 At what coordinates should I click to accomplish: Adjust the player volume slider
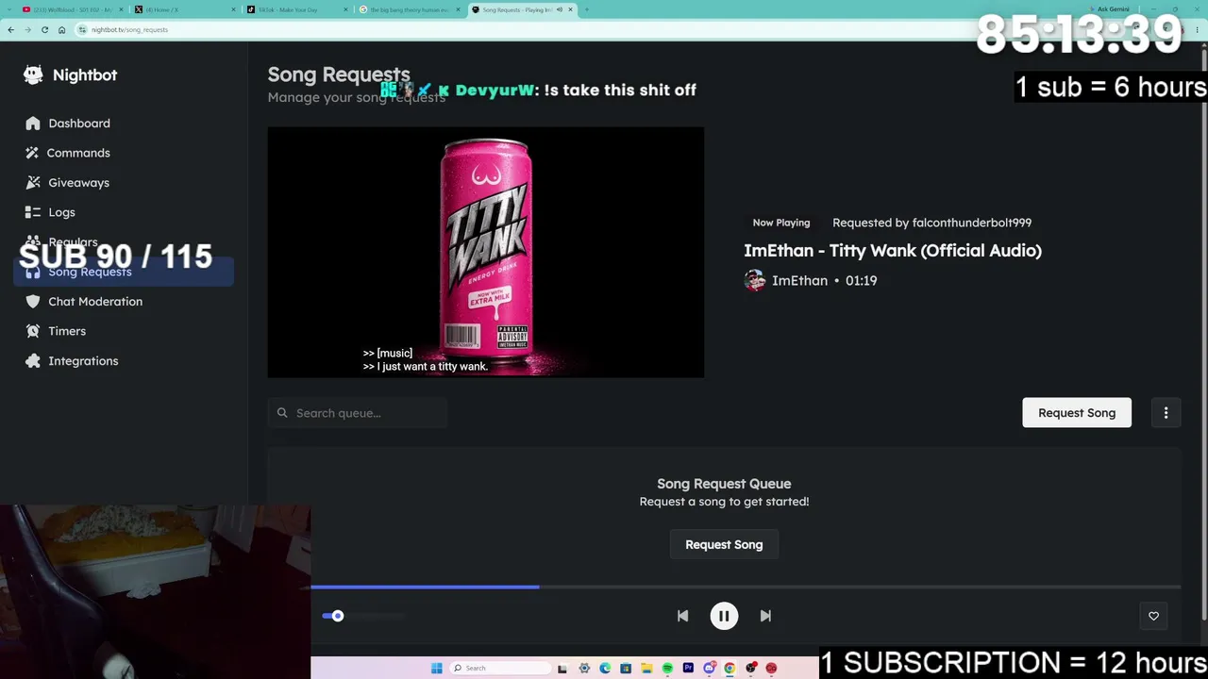363,616
